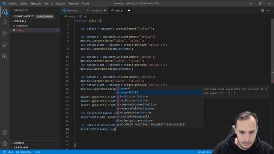Open the Search view icon
This screenshot has height=154, width=274.
coord(5,22)
